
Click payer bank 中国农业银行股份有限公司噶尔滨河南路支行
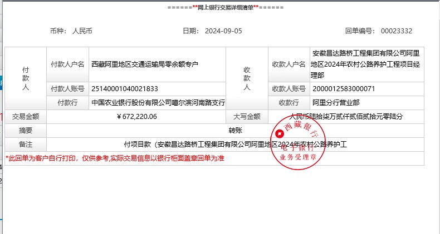click(158, 103)
